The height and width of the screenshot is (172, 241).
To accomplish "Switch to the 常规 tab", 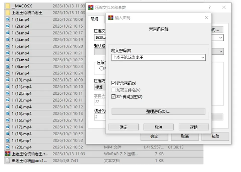I will pyautogui.click(x=94, y=19).
